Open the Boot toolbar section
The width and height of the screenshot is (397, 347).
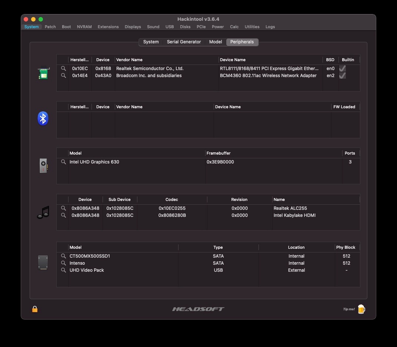[66, 27]
